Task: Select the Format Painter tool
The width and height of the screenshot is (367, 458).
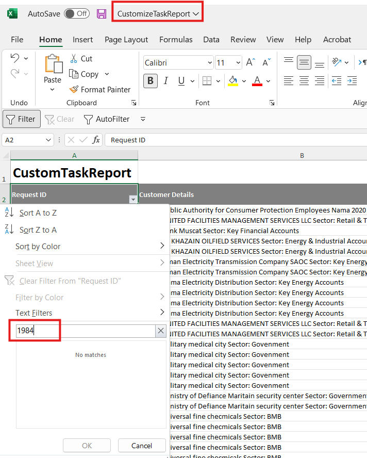Action: [99, 89]
